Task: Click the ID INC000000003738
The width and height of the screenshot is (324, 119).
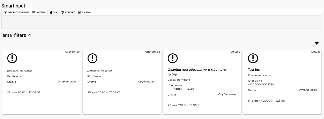Action: click(x=261, y=85)
